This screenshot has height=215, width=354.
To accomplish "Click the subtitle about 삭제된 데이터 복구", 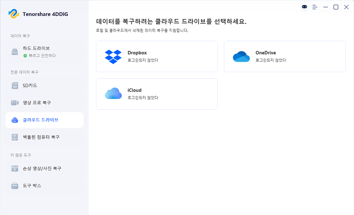I will [142, 31].
